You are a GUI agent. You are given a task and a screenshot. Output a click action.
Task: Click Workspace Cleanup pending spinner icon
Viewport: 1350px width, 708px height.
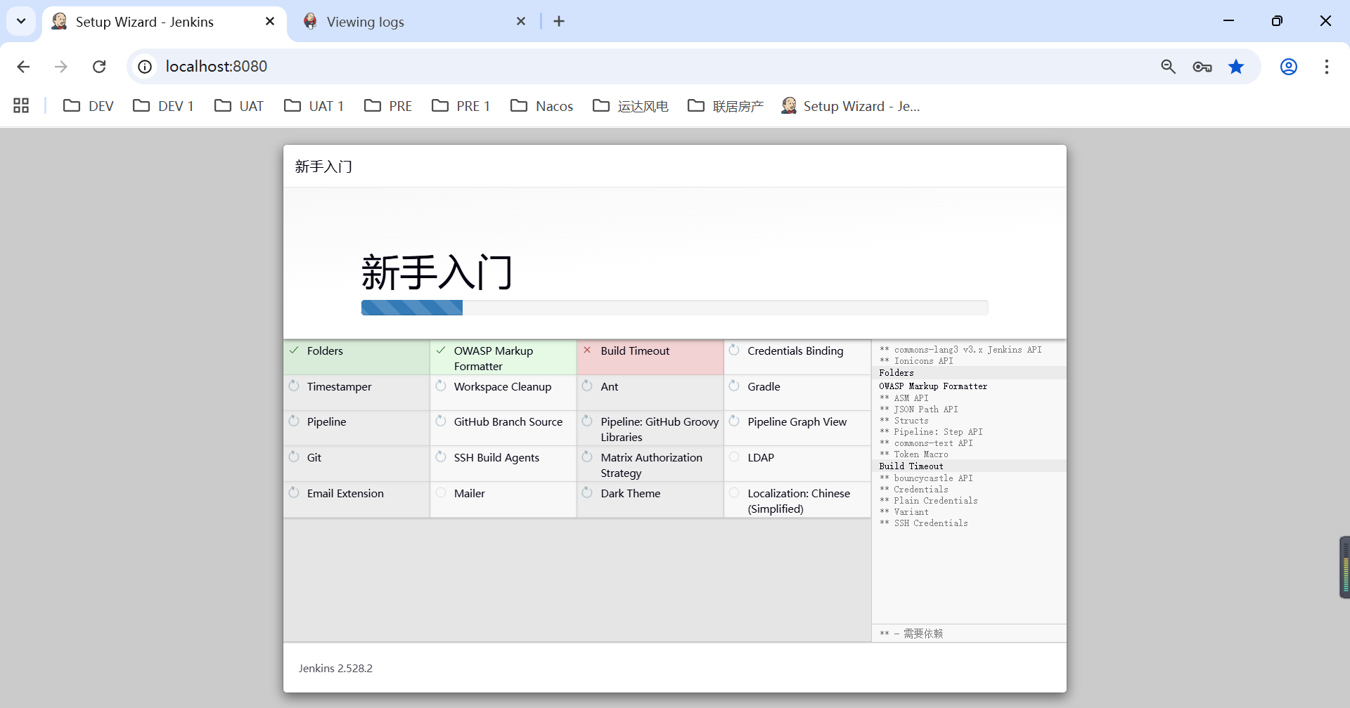coord(441,386)
